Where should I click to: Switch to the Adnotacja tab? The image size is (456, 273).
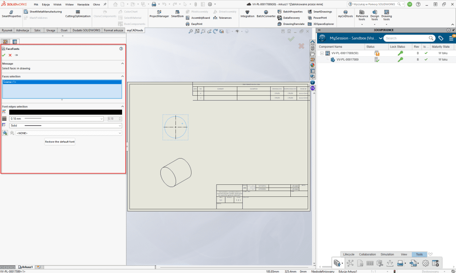22,30
